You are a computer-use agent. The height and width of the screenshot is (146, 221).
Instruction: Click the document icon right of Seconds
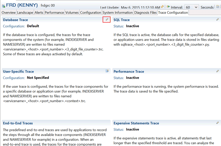218,7
